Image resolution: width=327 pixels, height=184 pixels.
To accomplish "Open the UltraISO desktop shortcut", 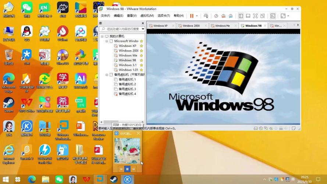I will (63, 57).
